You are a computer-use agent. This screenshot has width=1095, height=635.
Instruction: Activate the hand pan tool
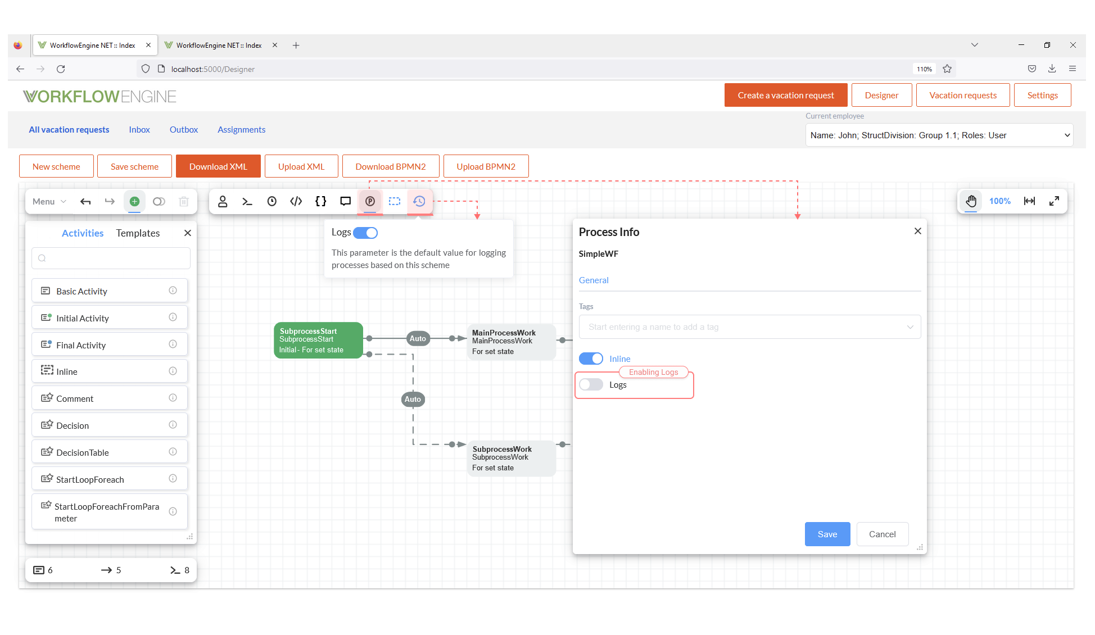click(971, 201)
